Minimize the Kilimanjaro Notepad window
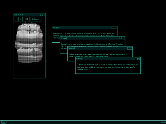Viewport: 166px width, 124px height. click(113, 28)
